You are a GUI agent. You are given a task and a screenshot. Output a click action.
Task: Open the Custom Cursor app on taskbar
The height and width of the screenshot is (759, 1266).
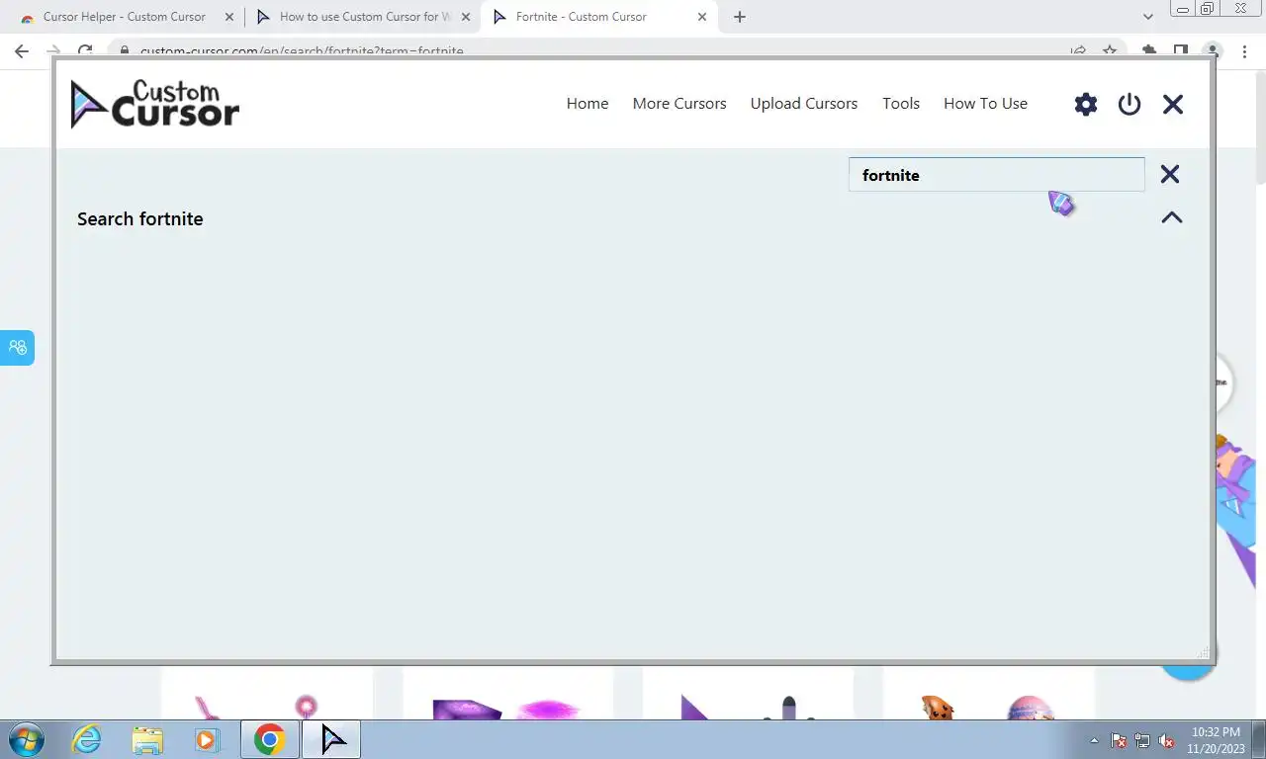(x=331, y=739)
